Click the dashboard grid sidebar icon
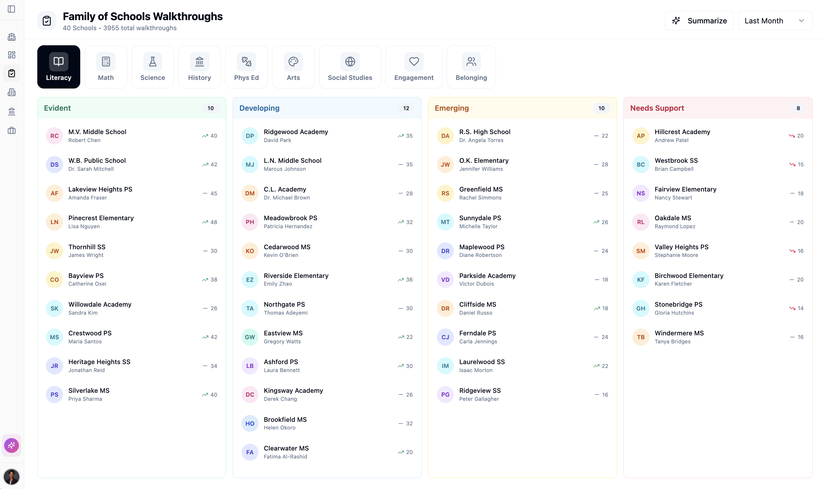Viewport: 823px width, 489px height. pos(12,55)
